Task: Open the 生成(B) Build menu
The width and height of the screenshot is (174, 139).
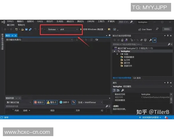Action: click(x=60, y=21)
